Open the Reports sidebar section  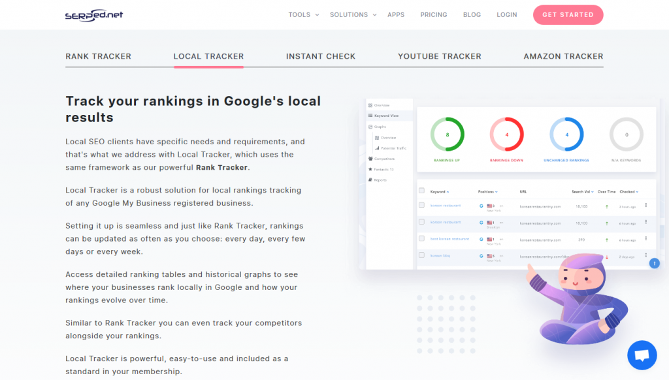click(380, 180)
